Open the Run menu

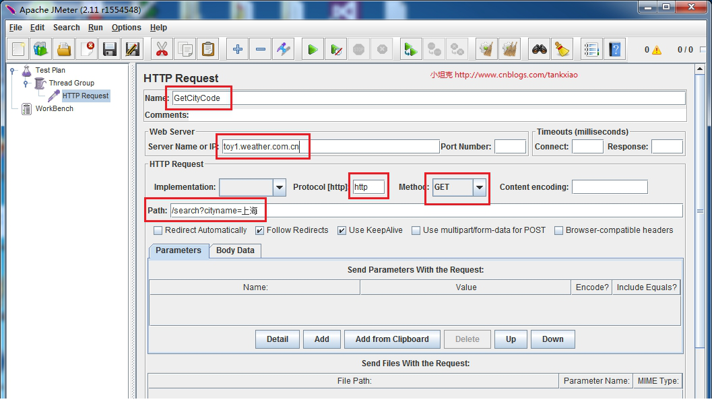pos(96,27)
